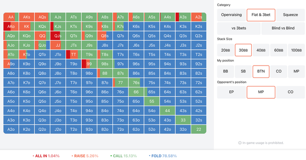
Task: Set my position to BB
Action: click(226, 71)
